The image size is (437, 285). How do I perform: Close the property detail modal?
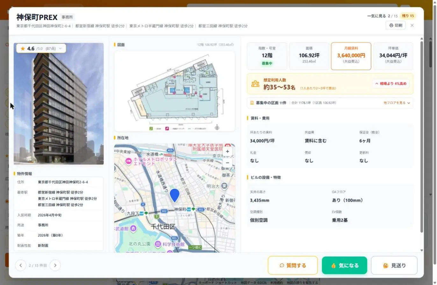pos(412,25)
